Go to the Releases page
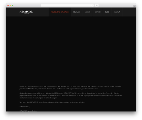Screen dimensions: 142x120 coord(77,12)
